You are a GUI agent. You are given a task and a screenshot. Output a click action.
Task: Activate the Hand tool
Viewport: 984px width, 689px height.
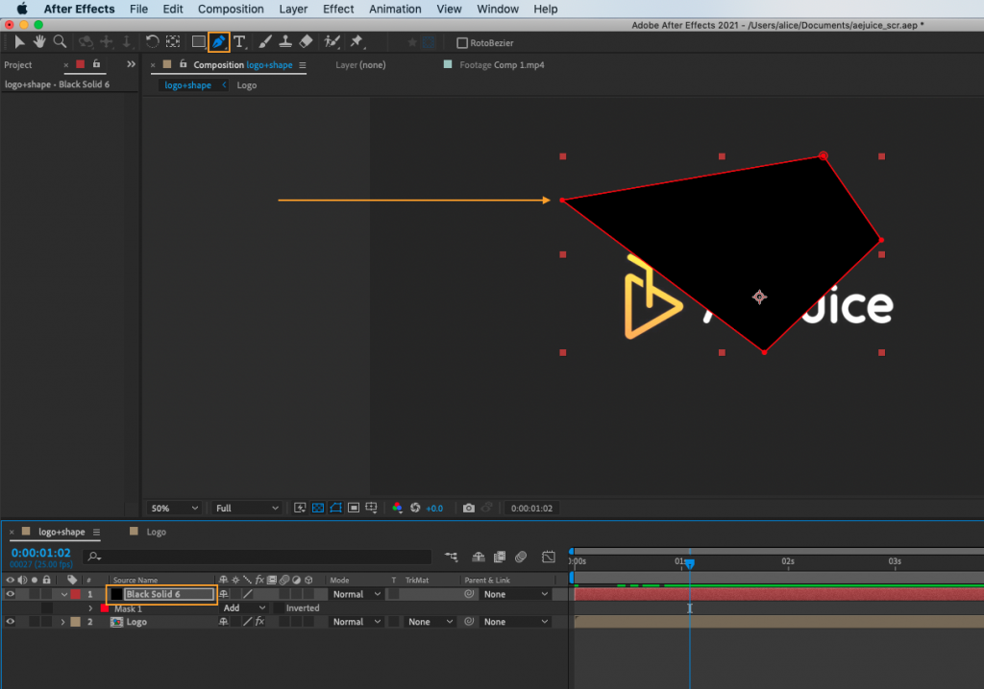(x=39, y=41)
